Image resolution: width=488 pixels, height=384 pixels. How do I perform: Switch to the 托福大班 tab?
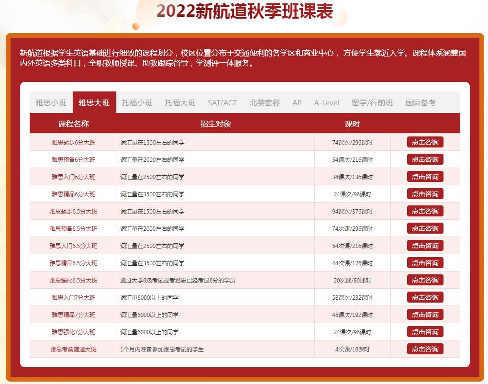[x=180, y=102]
